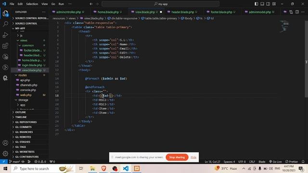Click the Blade language mode indicator
This screenshot has width=308, height=173.
262,161
